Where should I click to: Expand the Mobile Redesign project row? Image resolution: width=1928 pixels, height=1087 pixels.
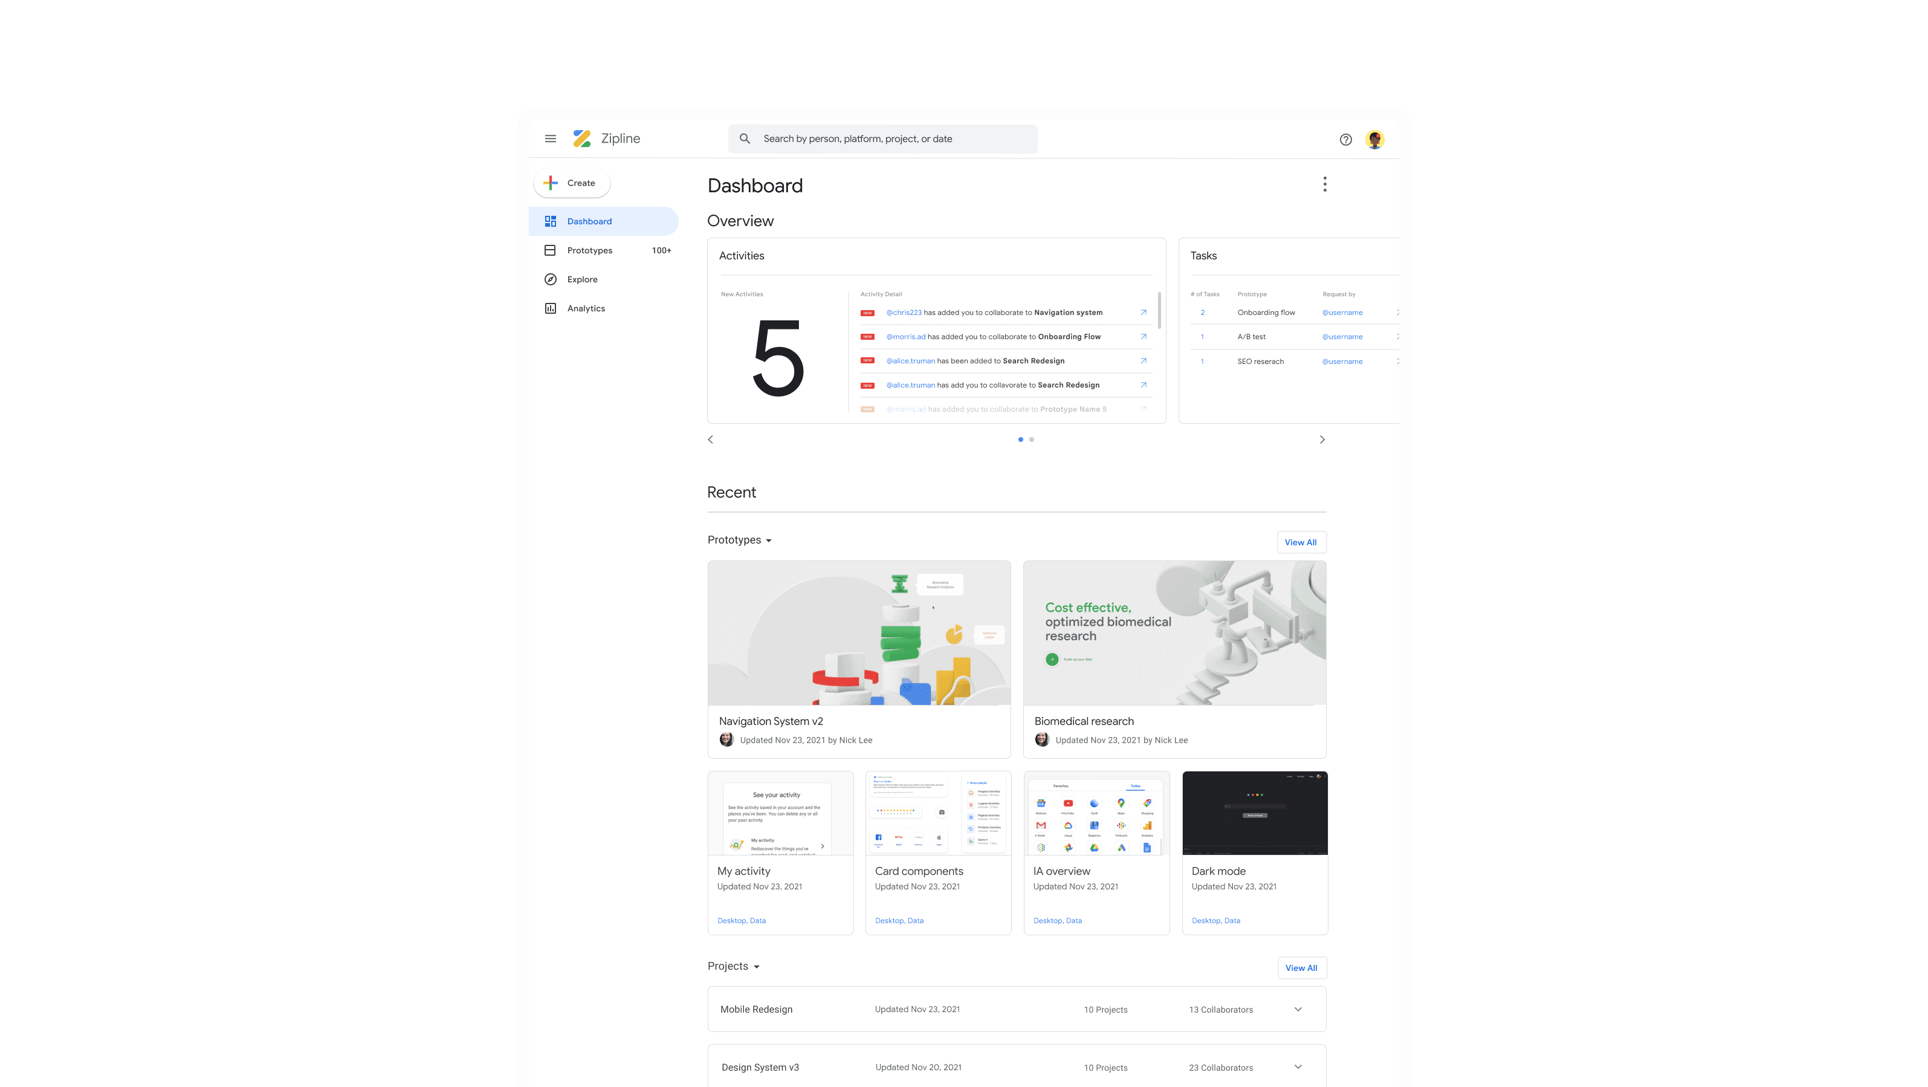(1298, 1009)
